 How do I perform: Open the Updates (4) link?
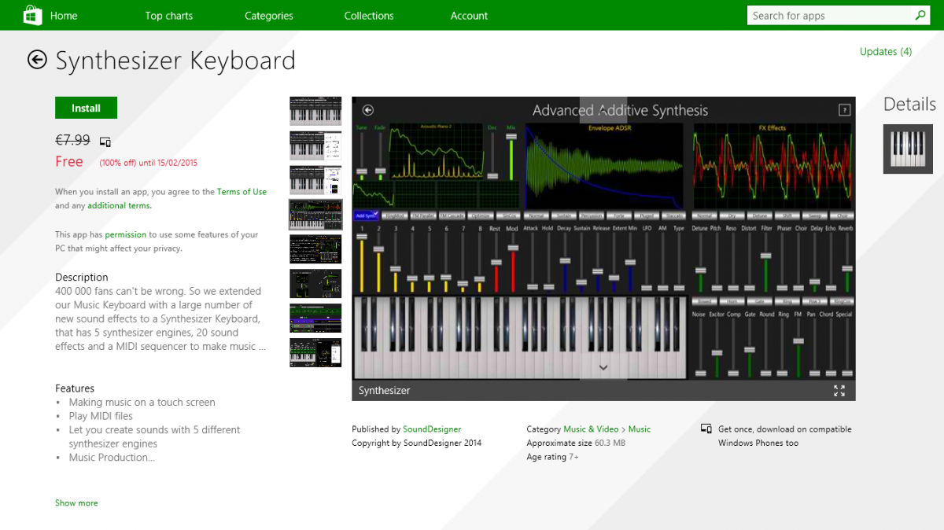[886, 52]
